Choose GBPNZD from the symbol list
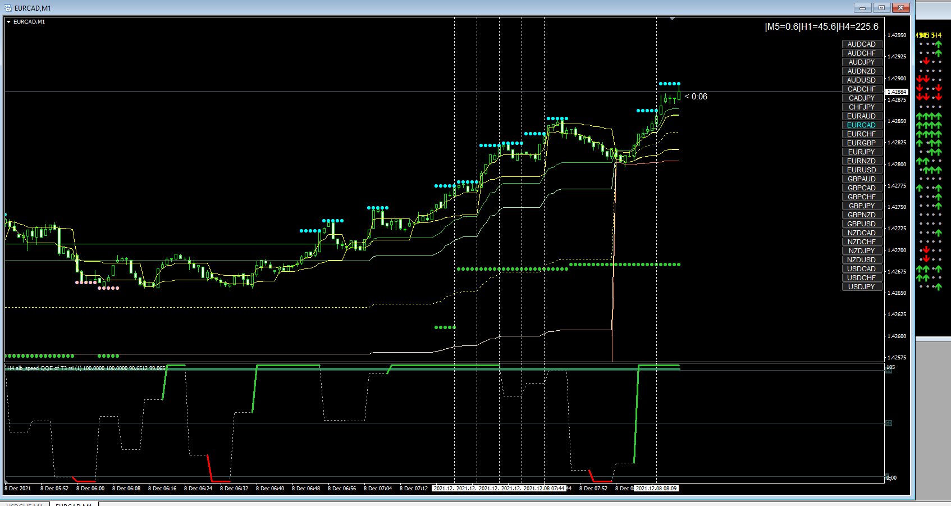The width and height of the screenshot is (951, 506). [x=862, y=215]
